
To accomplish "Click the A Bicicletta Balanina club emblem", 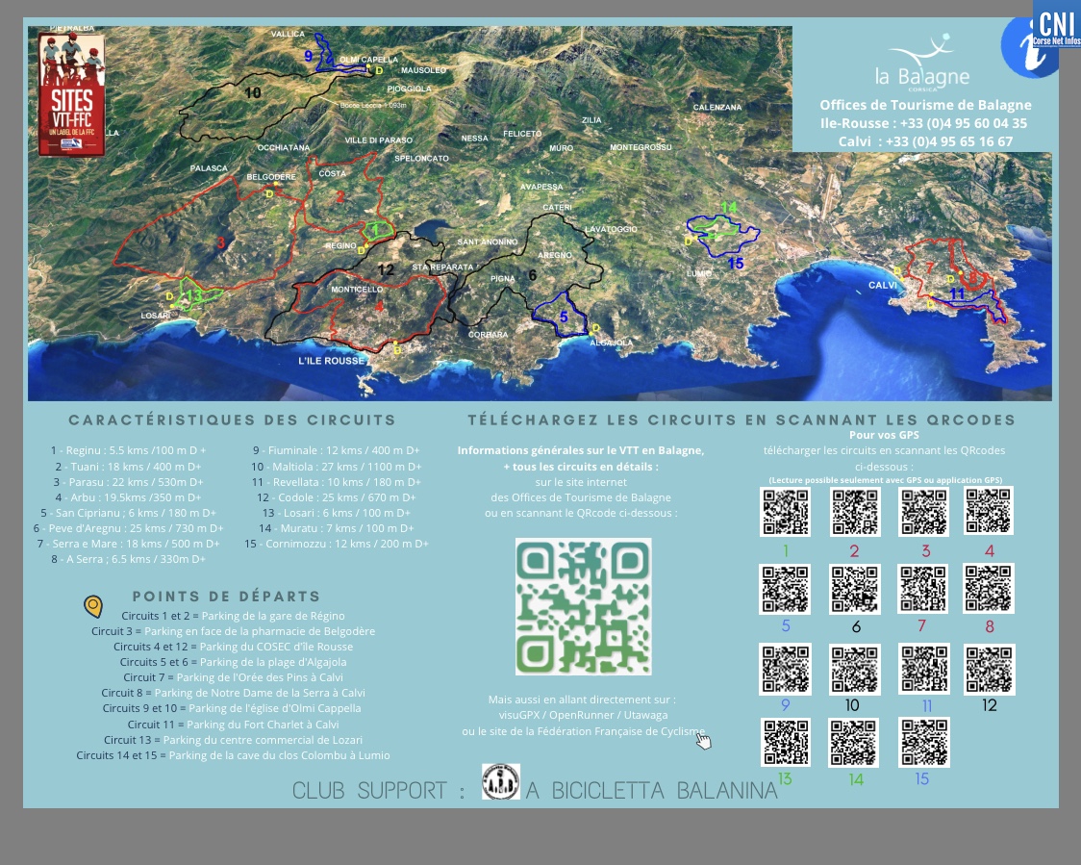I will pos(500,781).
